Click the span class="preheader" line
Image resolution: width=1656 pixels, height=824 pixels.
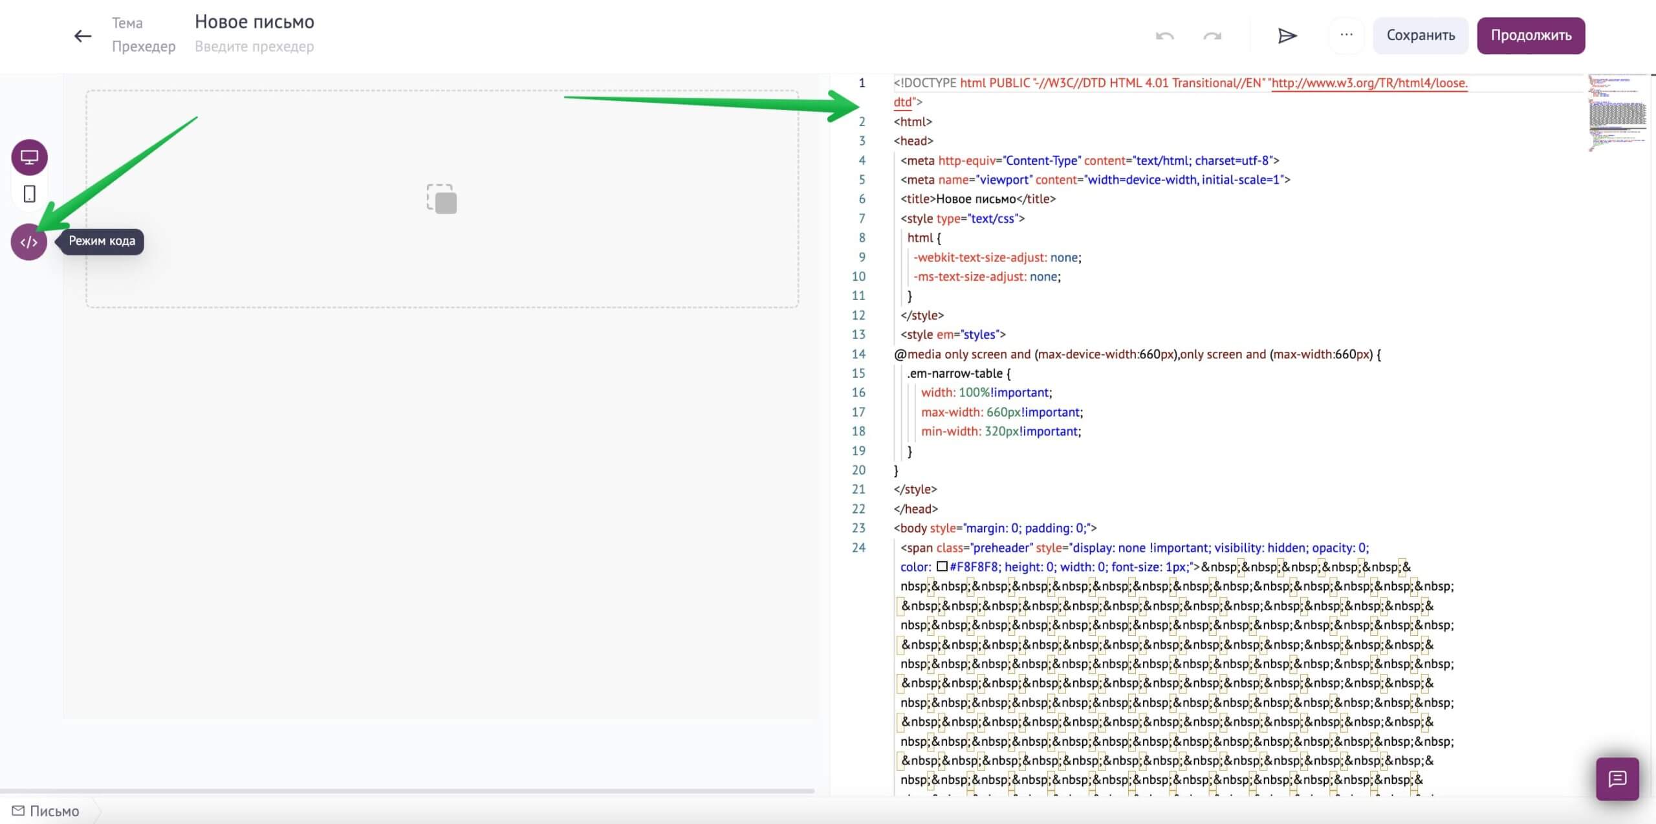(x=1135, y=548)
